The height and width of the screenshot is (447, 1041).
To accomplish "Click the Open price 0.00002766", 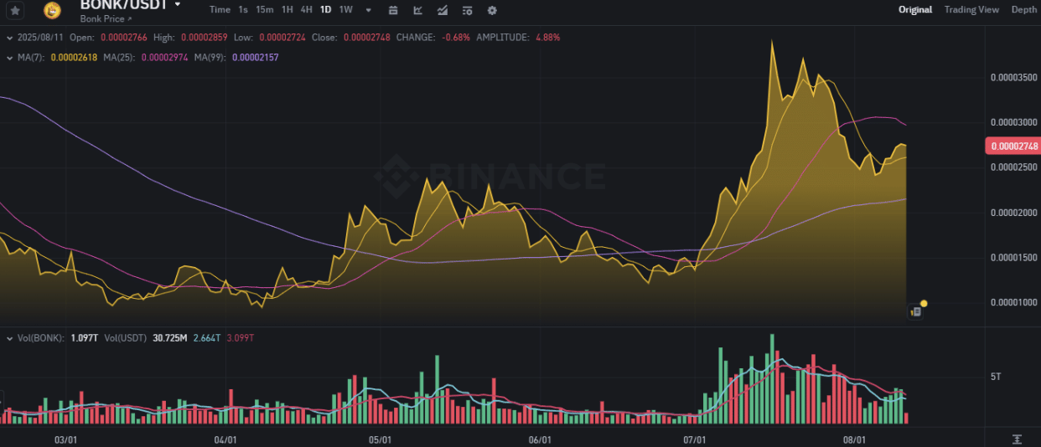I will click(x=124, y=38).
